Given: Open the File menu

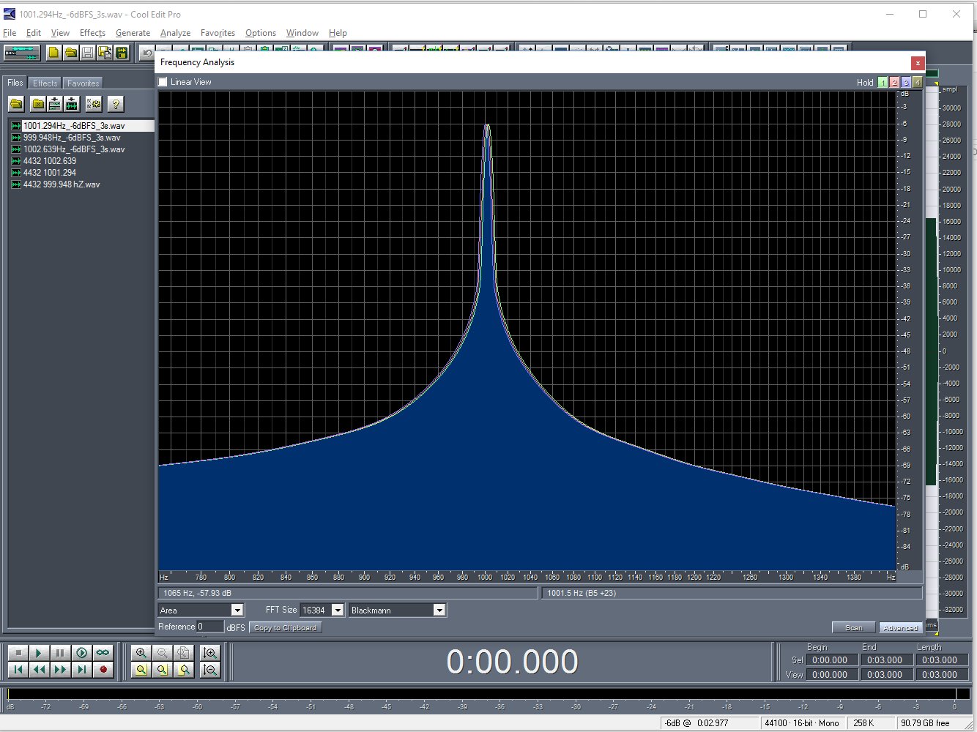Looking at the screenshot, I should tap(10, 33).
